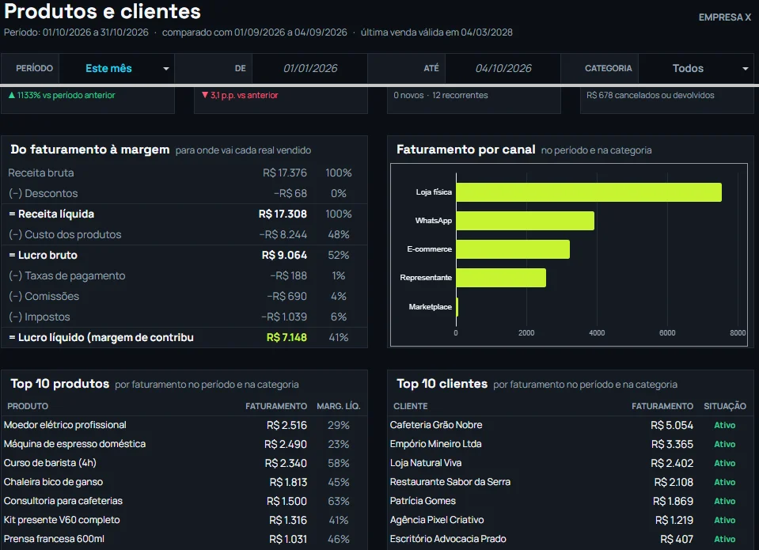Screen dimensions: 759x550
Task: Click '3,1 p.p. vs anterior' indicator
Action: (x=240, y=96)
